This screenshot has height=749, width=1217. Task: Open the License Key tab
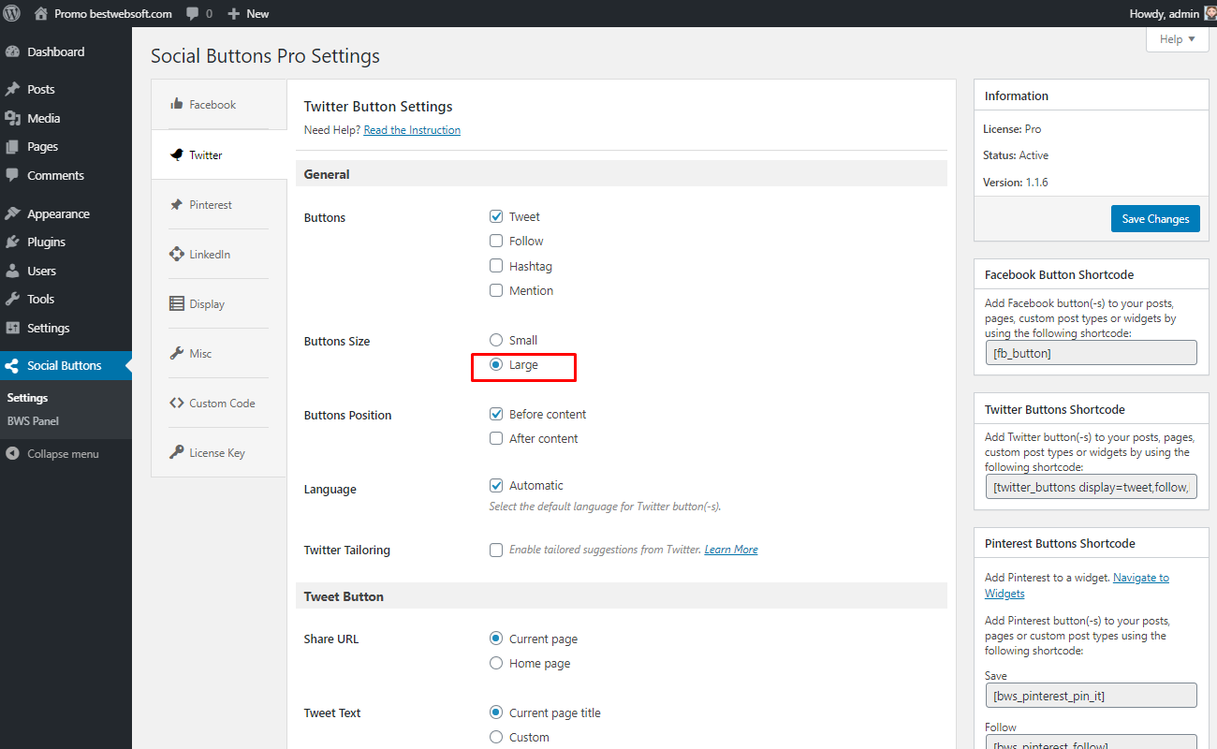click(x=219, y=453)
